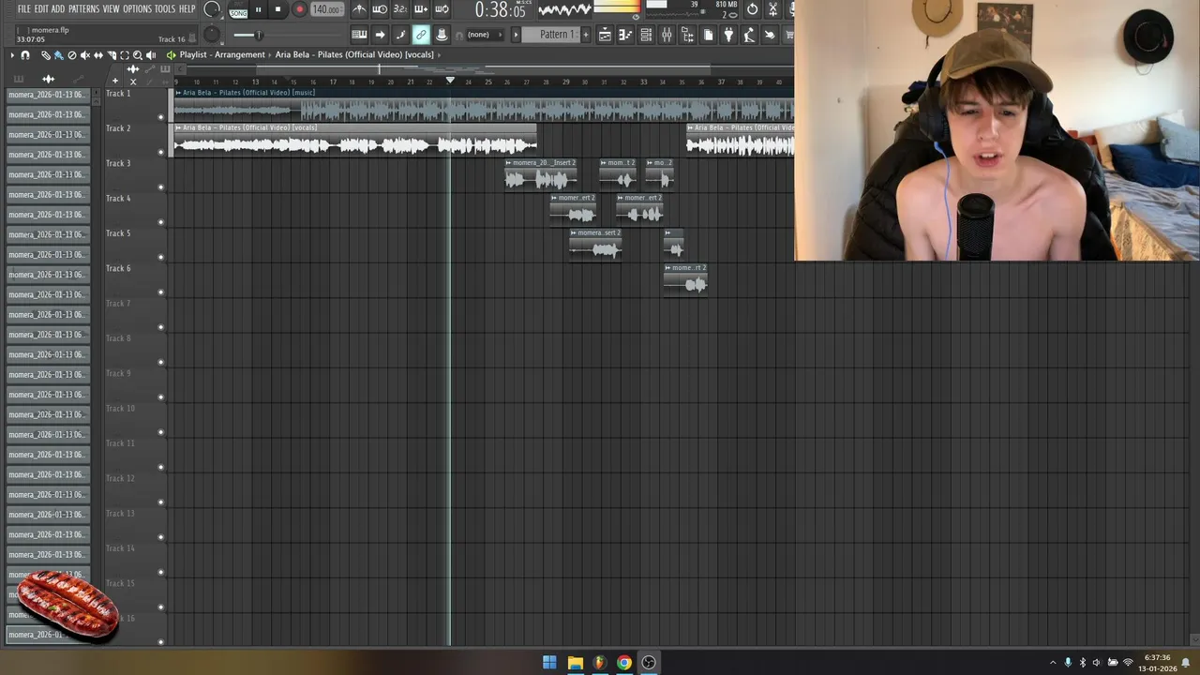The width and height of the screenshot is (1200, 675).
Task: Toggle the link-to-controller chain icon
Action: pyautogui.click(x=421, y=35)
